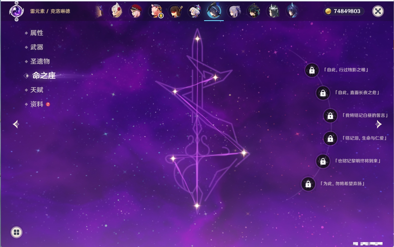Select the brown-haired portrait with red blindfold
The width and height of the screenshot is (394, 247).
coord(175,11)
